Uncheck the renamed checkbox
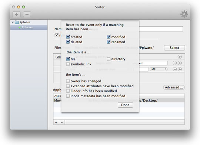This screenshot has height=145, width=200. point(109,42)
